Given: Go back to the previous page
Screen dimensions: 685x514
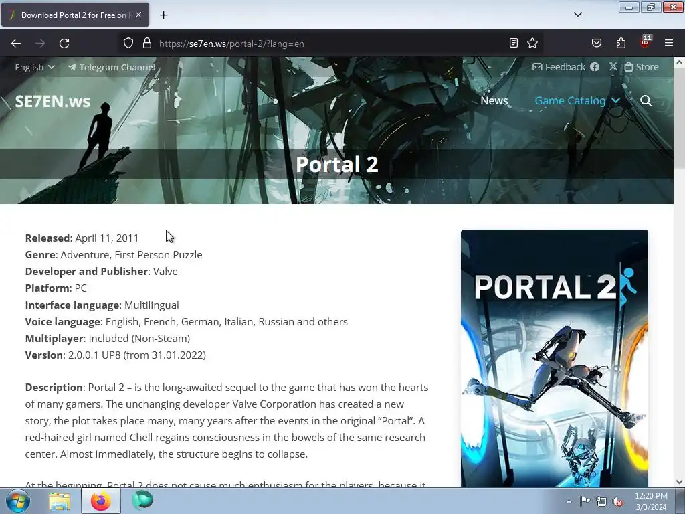Looking at the screenshot, I should pos(16,44).
